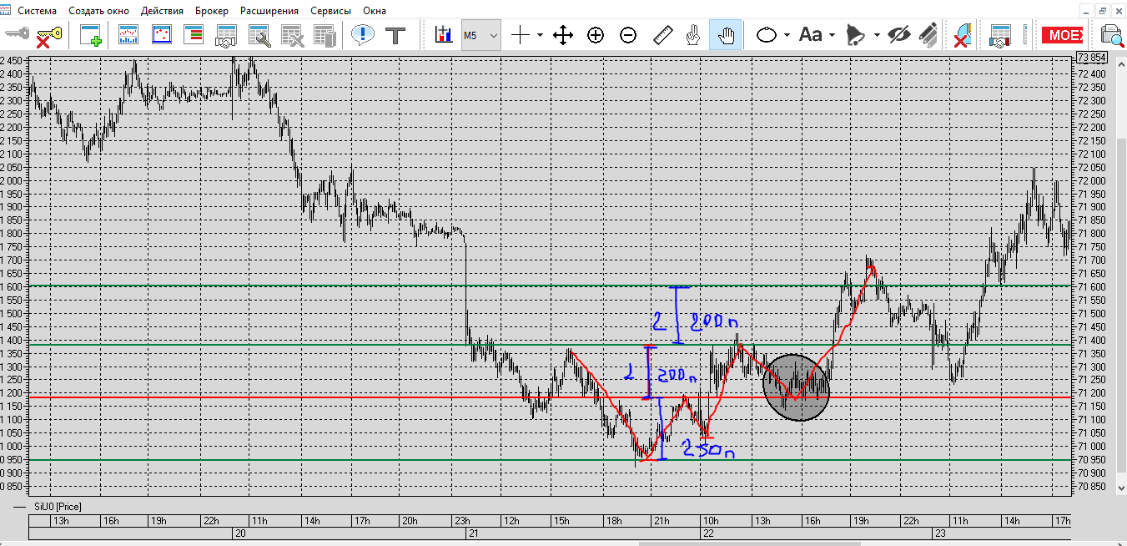
Task: Click the bold T text icon
Action: pos(395,35)
